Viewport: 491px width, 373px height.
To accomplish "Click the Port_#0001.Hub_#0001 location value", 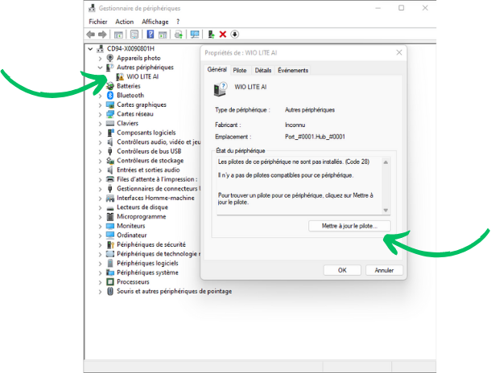I will click(315, 137).
